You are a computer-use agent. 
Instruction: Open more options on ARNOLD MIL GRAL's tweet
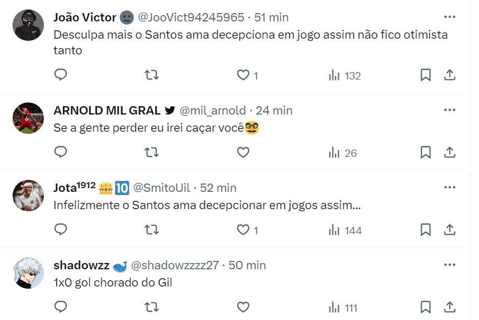click(x=449, y=110)
